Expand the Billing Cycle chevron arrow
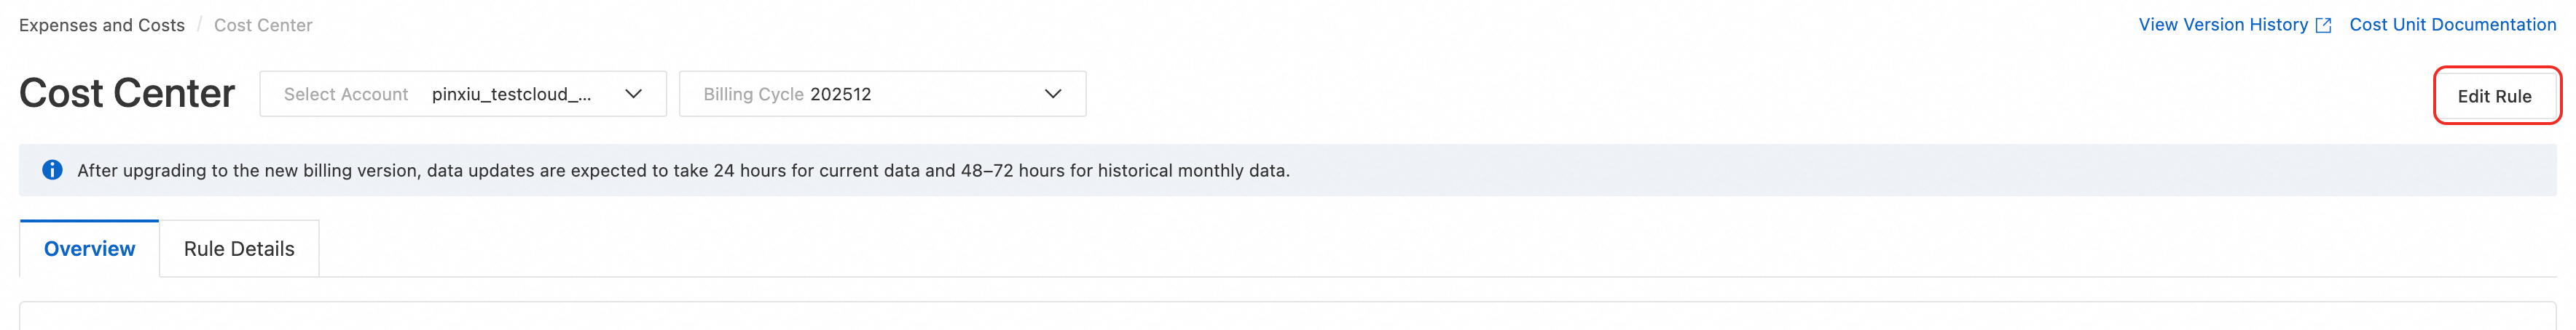The height and width of the screenshot is (330, 2576). click(x=1052, y=94)
